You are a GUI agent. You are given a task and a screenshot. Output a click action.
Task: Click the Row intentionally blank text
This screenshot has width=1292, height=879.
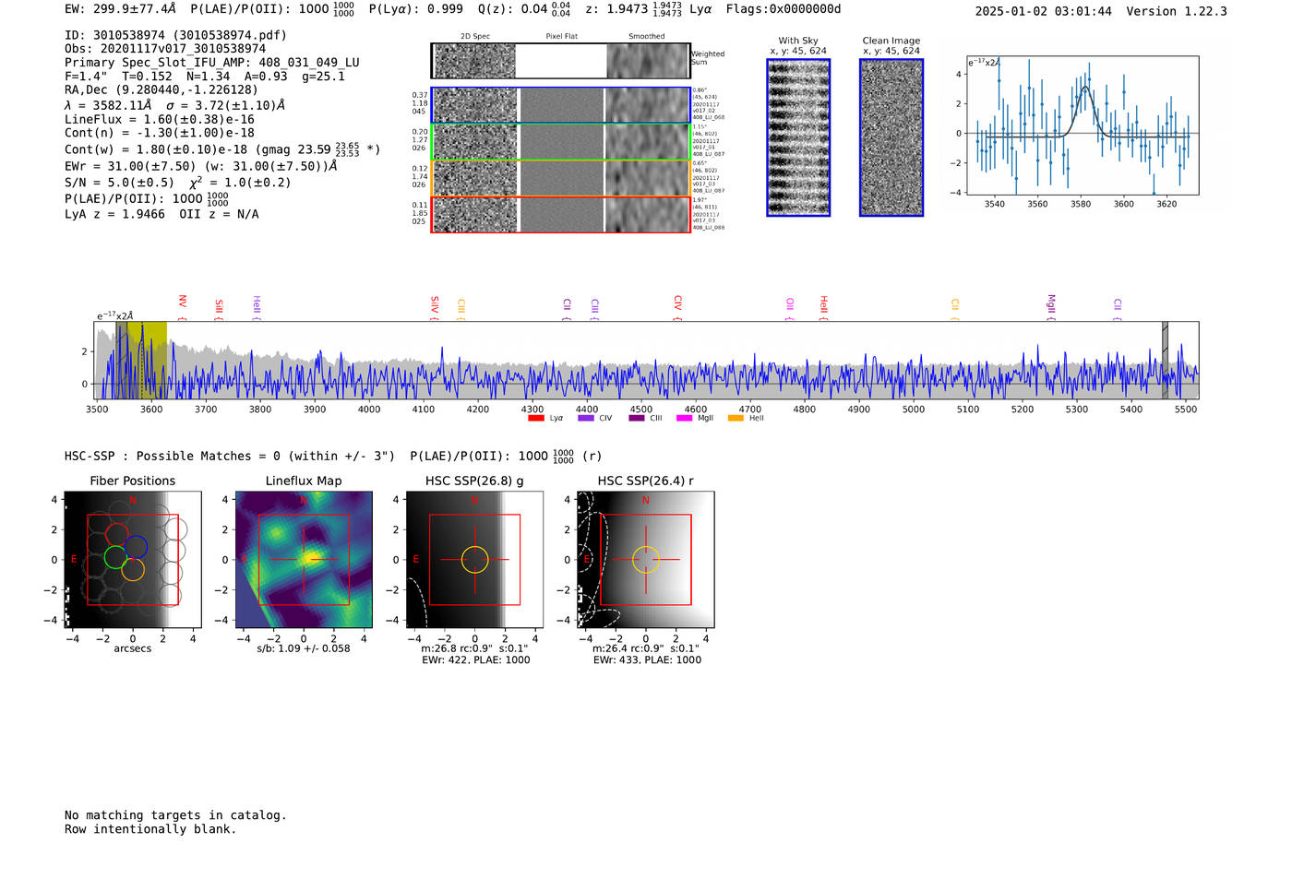150,829
